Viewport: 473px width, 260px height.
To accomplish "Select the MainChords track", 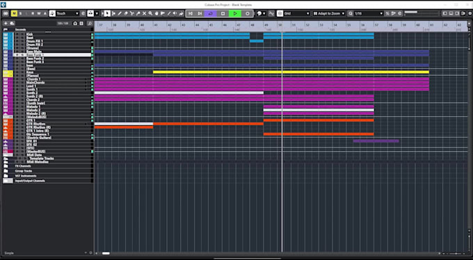I will (x=35, y=83).
